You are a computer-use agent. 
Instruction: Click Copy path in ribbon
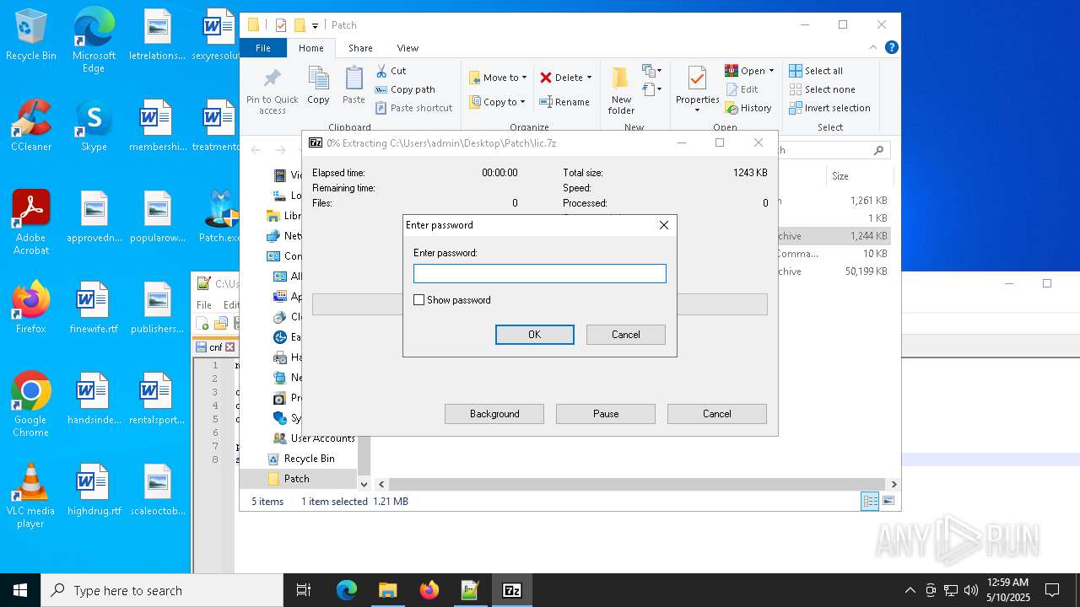tap(405, 89)
